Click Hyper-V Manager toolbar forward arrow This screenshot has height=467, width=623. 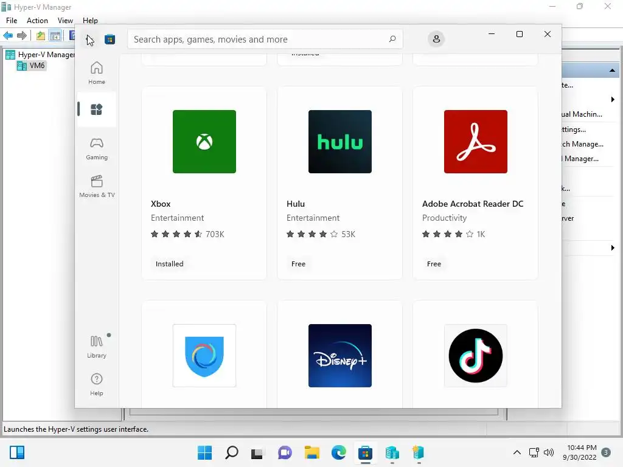pyautogui.click(x=22, y=35)
